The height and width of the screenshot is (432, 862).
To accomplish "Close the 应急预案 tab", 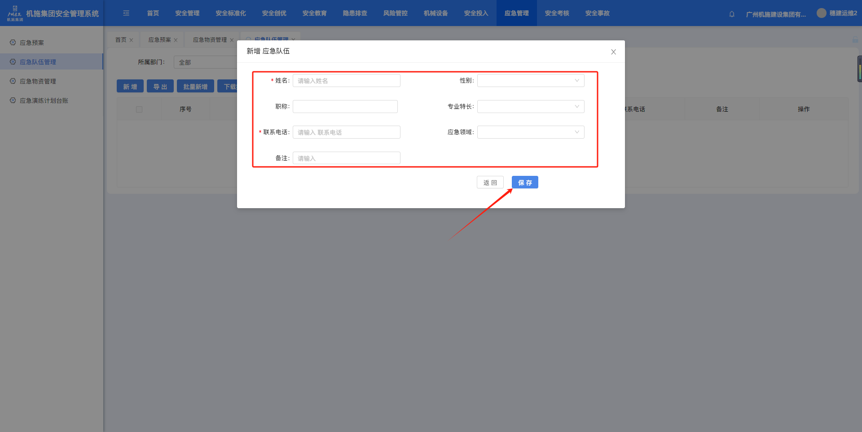I will (176, 40).
